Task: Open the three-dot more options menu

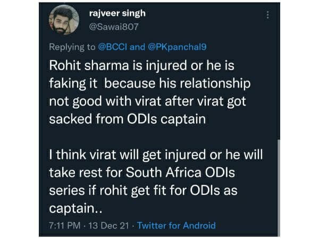Action: pyautogui.click(x=267, y=15)
